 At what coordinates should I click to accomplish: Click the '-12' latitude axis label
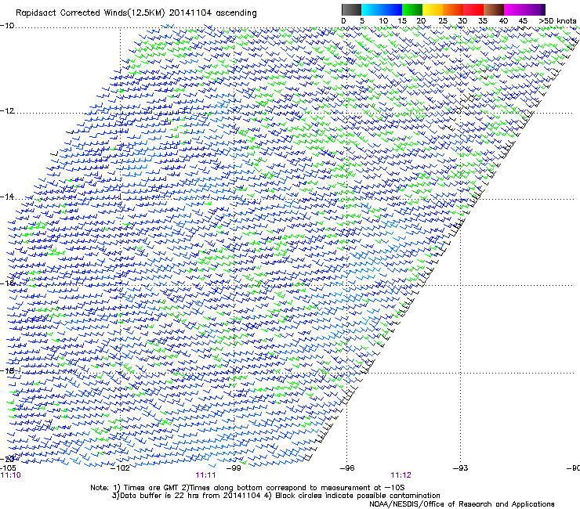[x=7, y=111]
